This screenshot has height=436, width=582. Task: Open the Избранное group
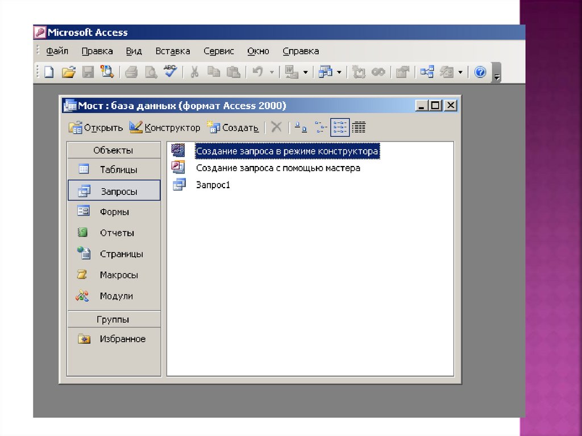tap(114, 339)
